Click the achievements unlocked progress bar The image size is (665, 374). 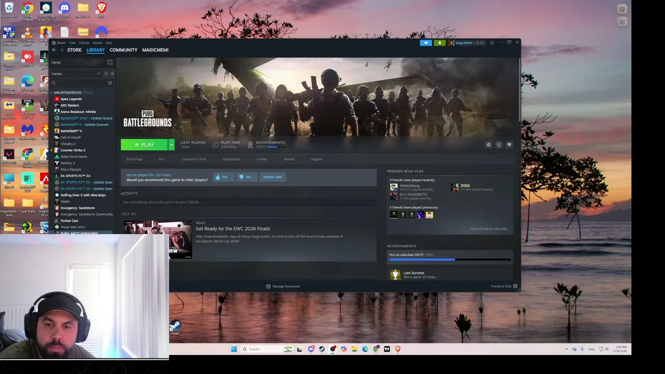pos(450,259)
